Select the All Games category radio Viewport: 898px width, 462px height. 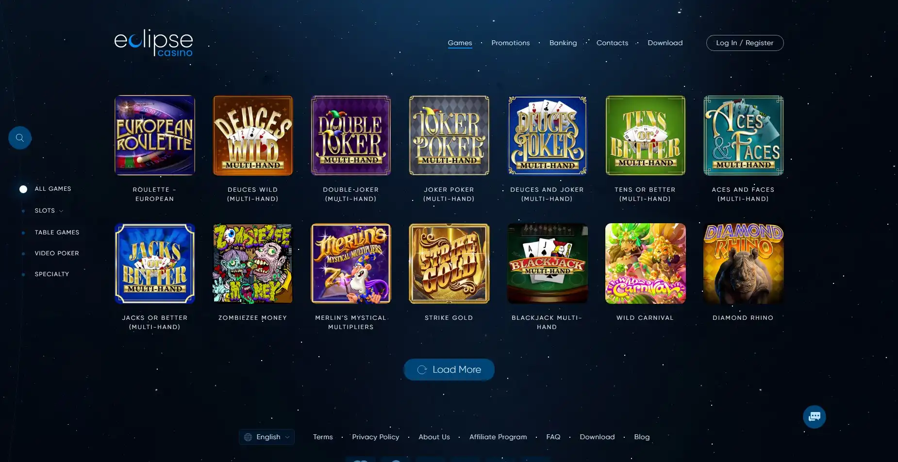click(x=23, y=189)
